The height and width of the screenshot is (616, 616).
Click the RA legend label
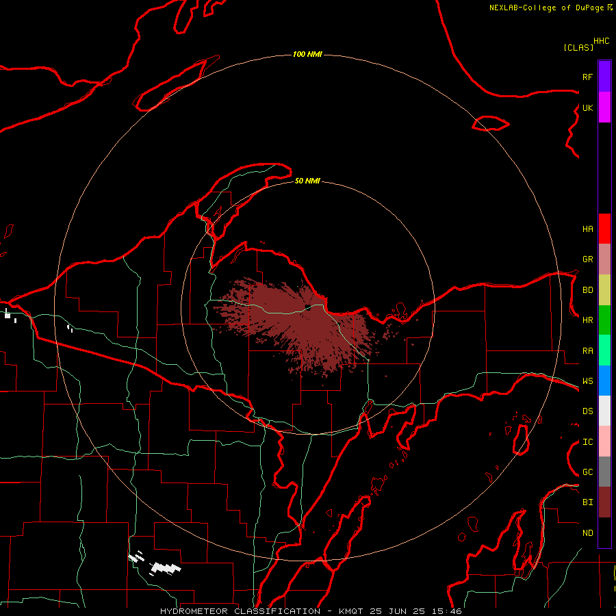click(588, 351)
